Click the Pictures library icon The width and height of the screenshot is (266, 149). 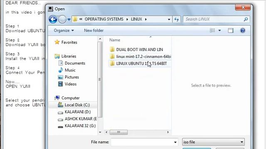point(60,77)
